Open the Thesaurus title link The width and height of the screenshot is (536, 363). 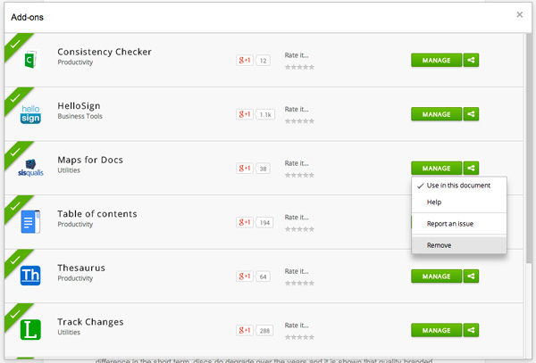81,268
